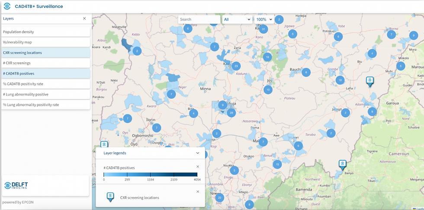Click the Bamenda city label
This screenshot has height=210, width=424.
click(304, 190)
